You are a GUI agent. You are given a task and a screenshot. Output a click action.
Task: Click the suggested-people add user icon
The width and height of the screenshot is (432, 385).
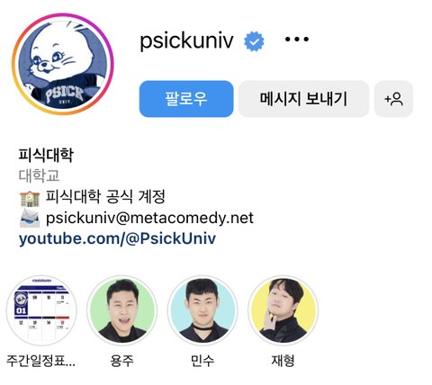393,99
